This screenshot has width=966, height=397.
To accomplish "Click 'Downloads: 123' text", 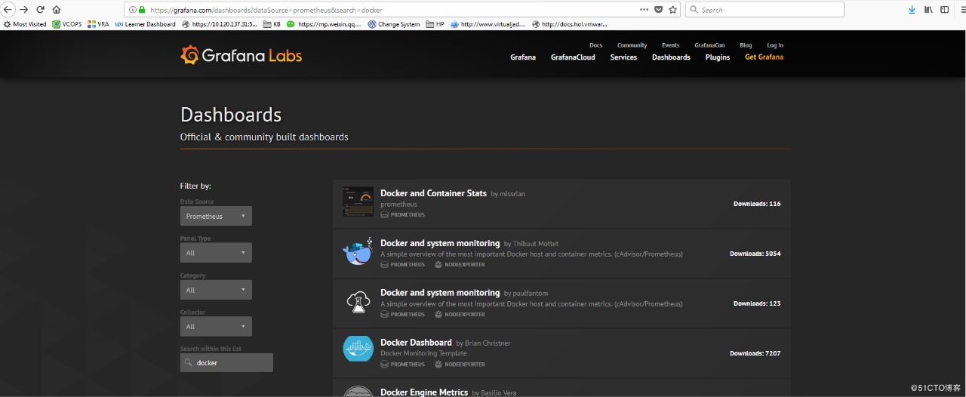I will click(x=757, y=303).
